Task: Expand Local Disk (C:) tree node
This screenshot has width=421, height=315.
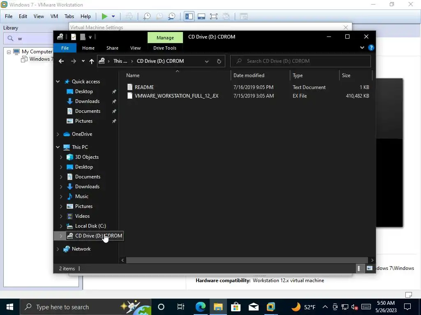Action: [x=61, y=226]
